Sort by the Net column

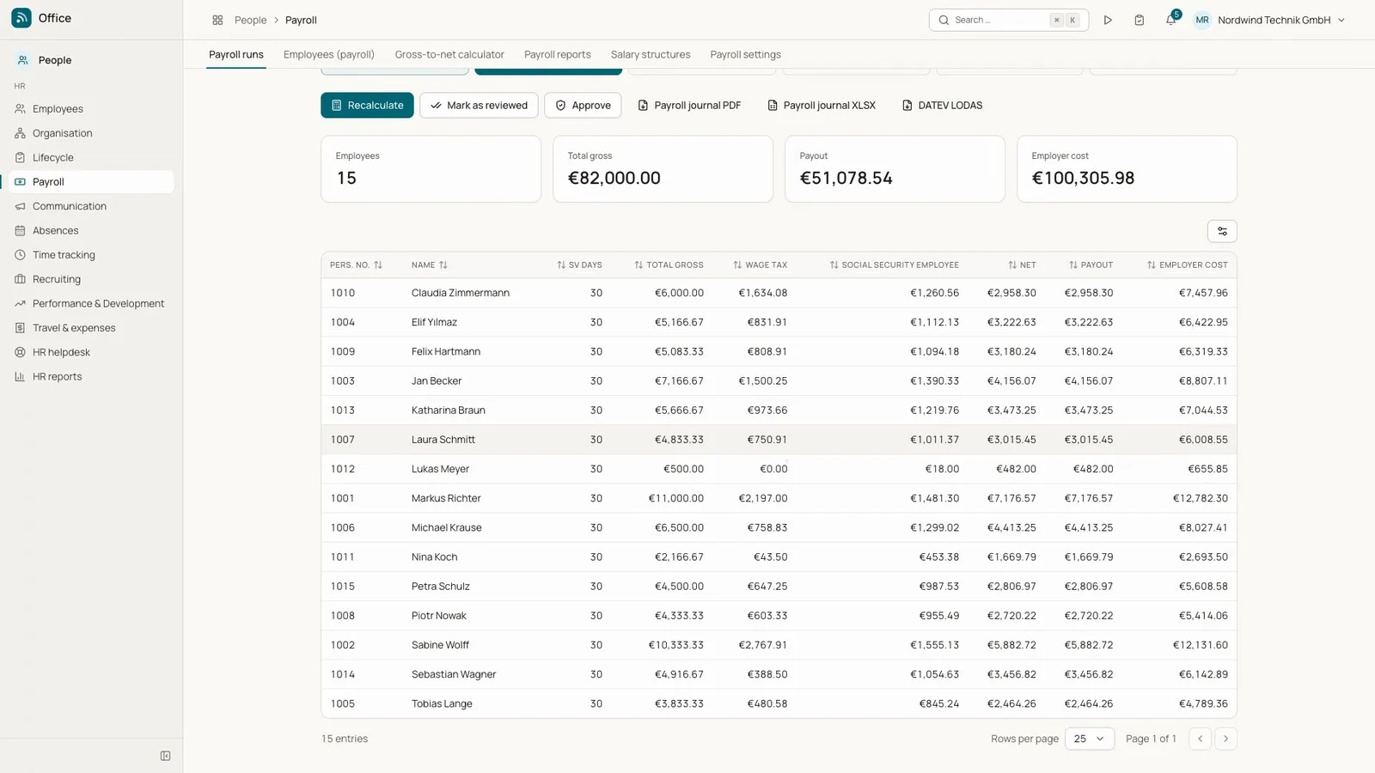click(1022, 265)
